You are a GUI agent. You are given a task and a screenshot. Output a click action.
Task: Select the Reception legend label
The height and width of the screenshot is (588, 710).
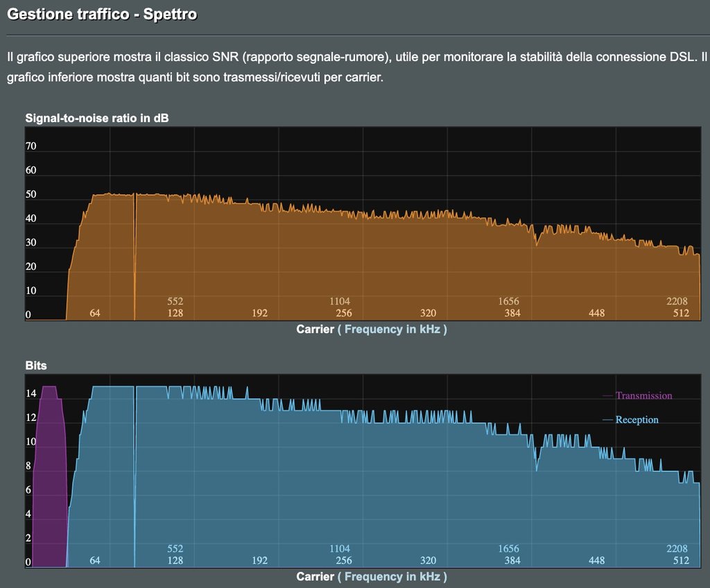click(637, 420)
